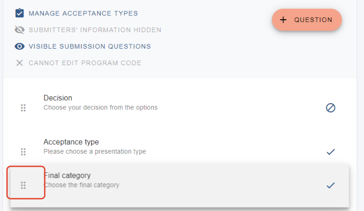Click the eye icon for Visible Submission Questions
Image resolution: width=364 pixels, height=211 pixels.
(x=19, y=46)
